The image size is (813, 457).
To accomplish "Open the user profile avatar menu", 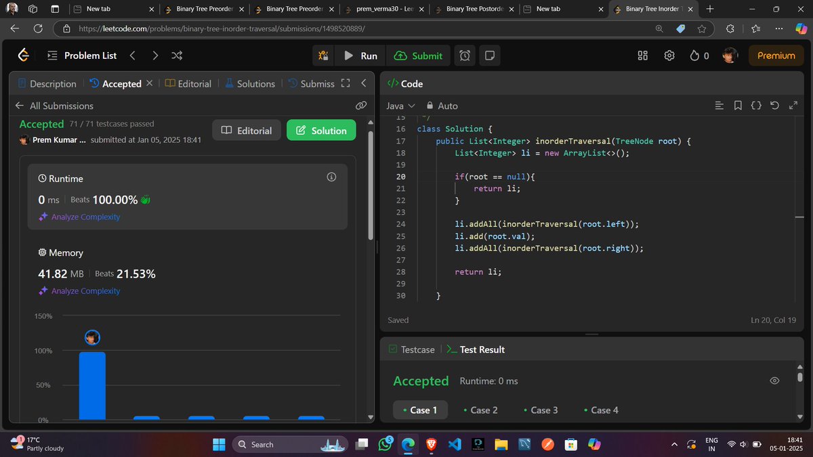I will tap(730, 56).
